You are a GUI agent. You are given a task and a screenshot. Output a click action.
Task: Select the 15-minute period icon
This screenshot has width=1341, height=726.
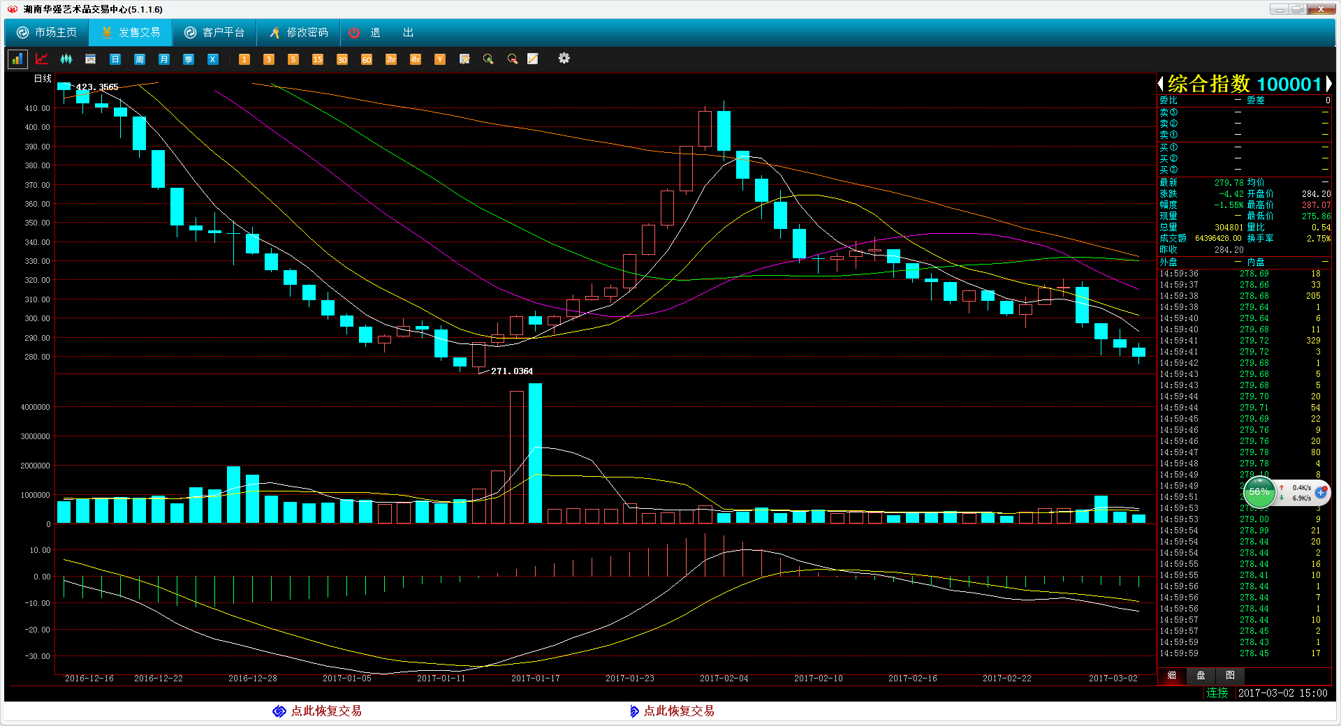pyautogui.click(x=318, y=59)
